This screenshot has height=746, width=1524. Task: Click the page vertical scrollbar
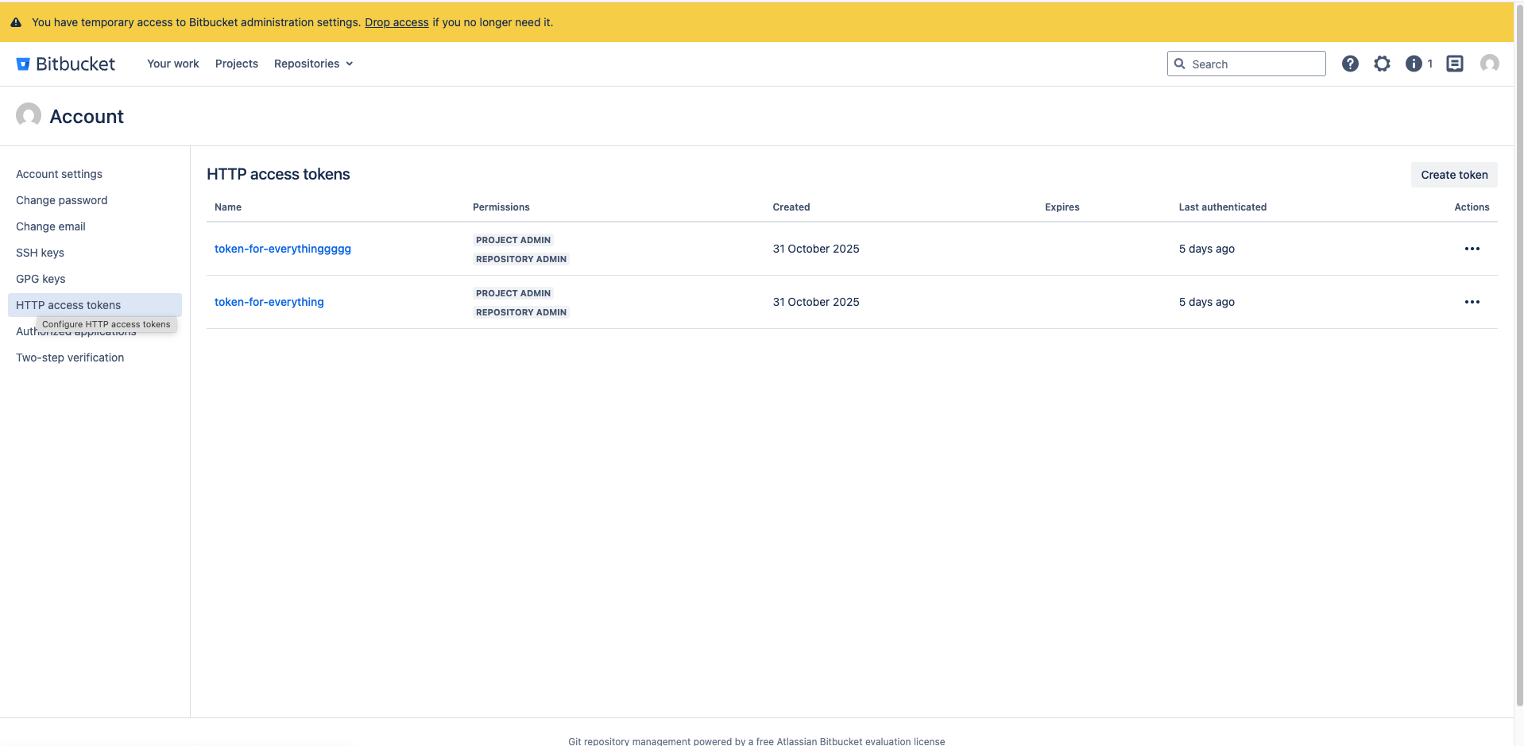click(1519, 358)
